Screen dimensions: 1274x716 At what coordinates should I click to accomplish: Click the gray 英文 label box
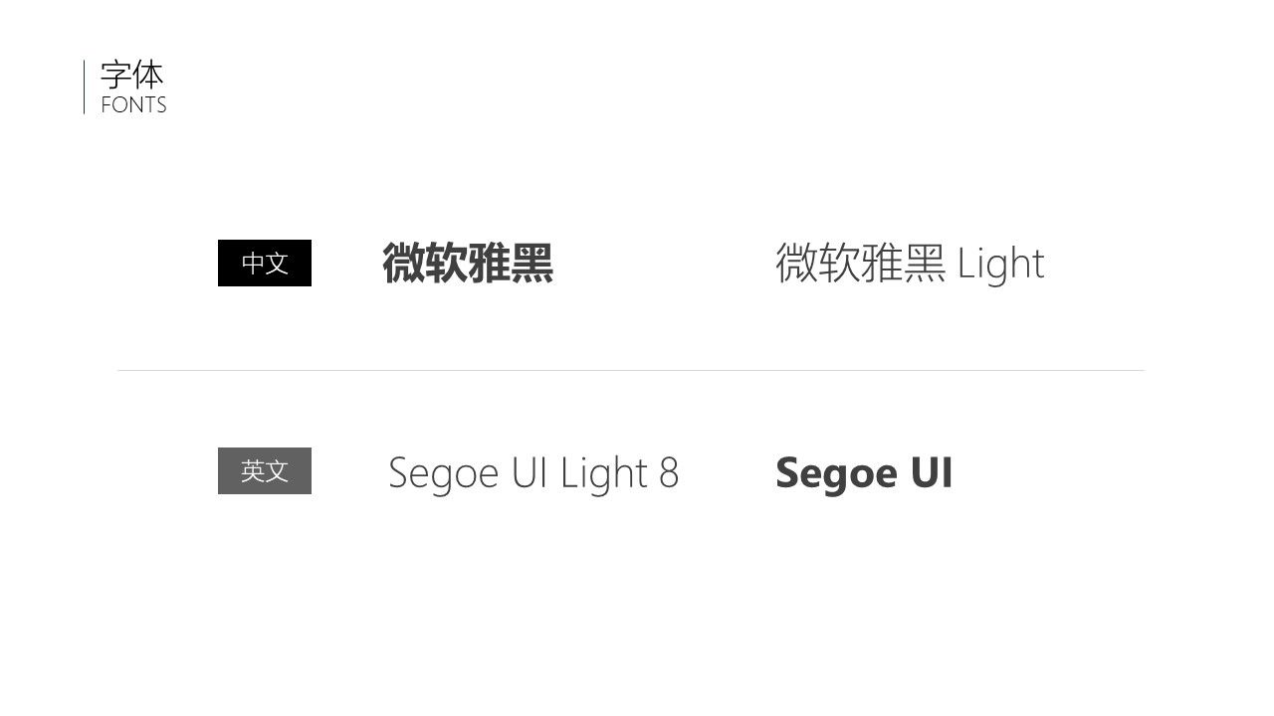(265, 470)
